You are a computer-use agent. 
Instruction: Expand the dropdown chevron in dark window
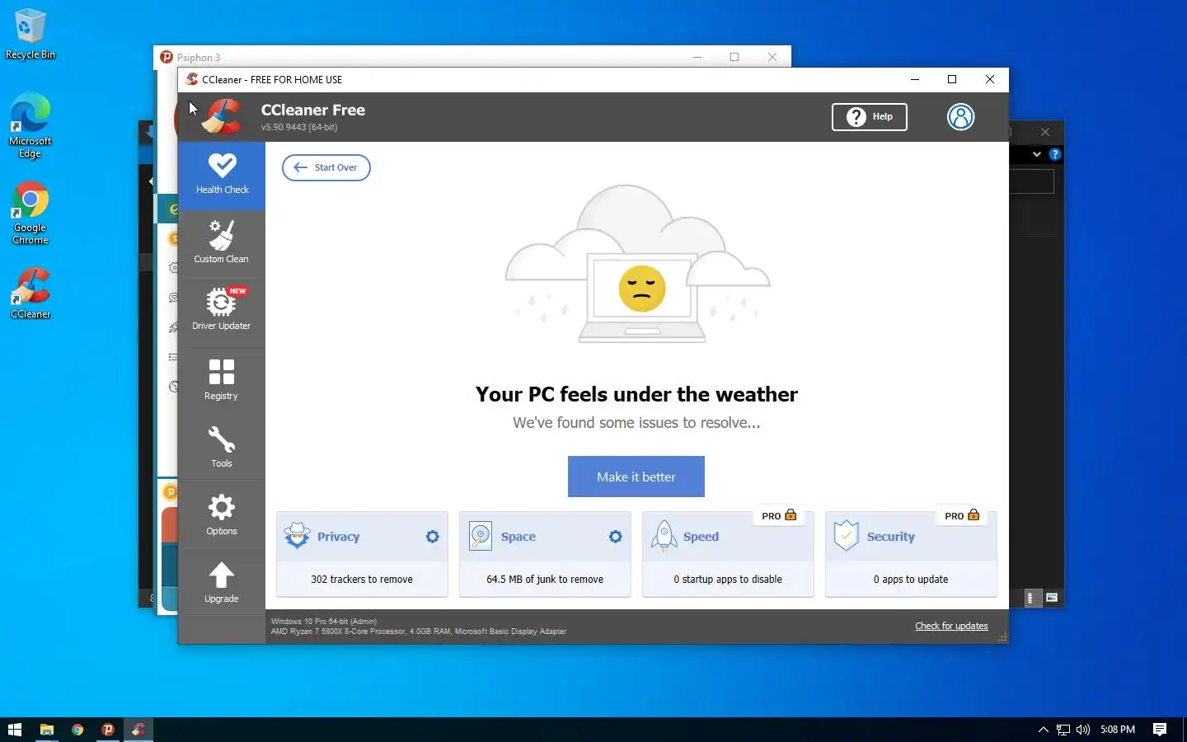pos(1037,154)
